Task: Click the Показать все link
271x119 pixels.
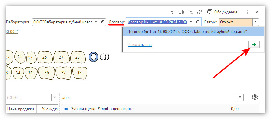Action: tap(139, 45)
